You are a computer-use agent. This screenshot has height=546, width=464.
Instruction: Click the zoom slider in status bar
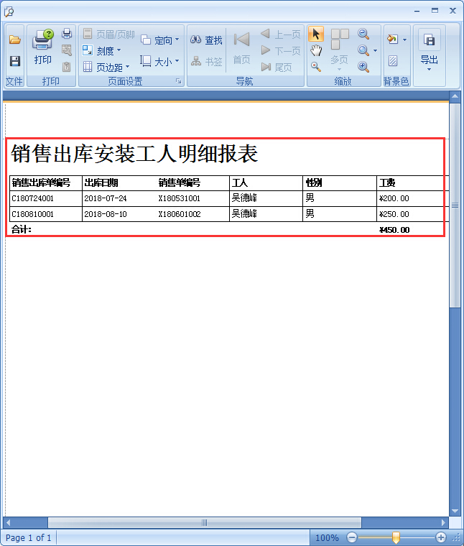[x=395, y=537]
